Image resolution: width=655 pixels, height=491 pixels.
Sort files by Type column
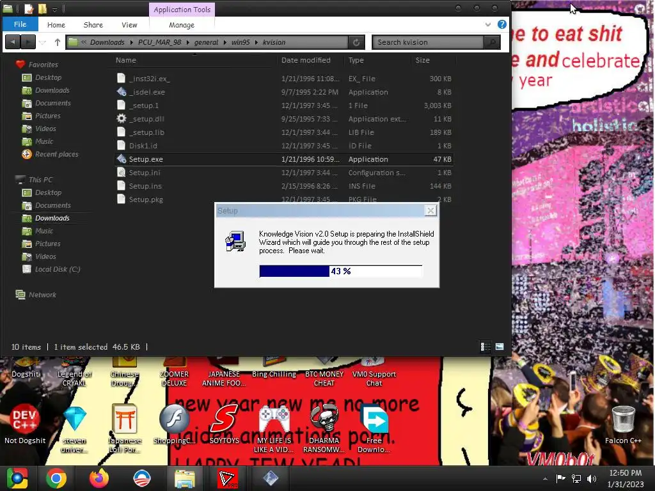[x=356, y=60]
